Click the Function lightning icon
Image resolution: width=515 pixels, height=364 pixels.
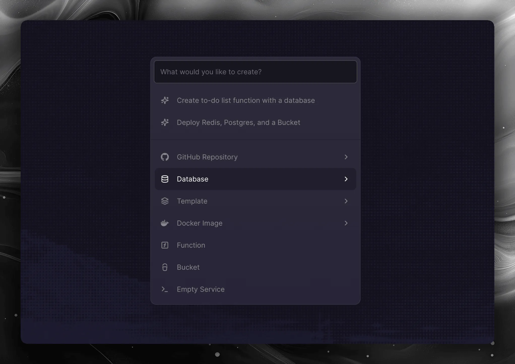click(x=165, y=245)
